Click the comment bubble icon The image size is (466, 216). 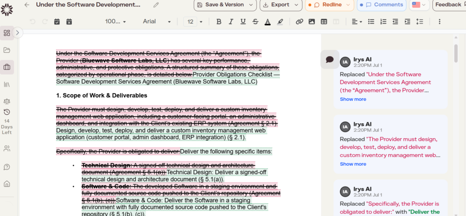pyautogui.click(x=329, y=60)
